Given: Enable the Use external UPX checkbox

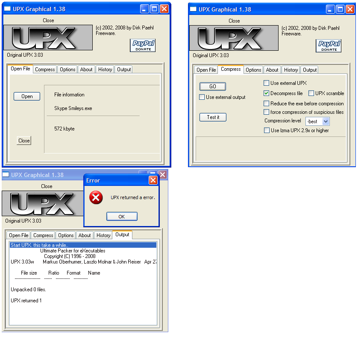Looking at the screenshot, I should (267, 83).
